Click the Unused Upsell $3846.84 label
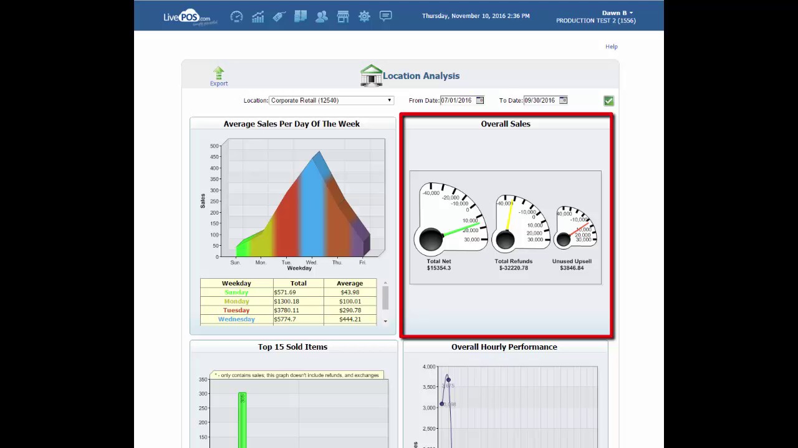This screenshot has width=798, height=448. pyautogui.click(x=572, y=265)
